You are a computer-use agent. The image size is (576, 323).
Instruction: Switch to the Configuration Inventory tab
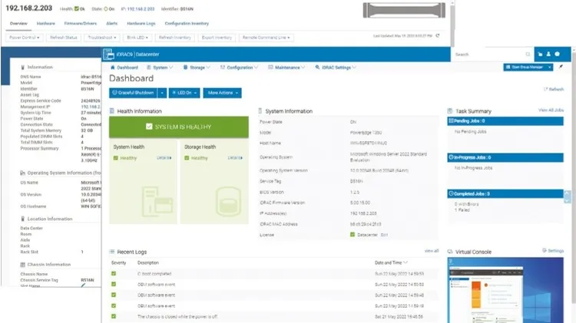(187, 24)
